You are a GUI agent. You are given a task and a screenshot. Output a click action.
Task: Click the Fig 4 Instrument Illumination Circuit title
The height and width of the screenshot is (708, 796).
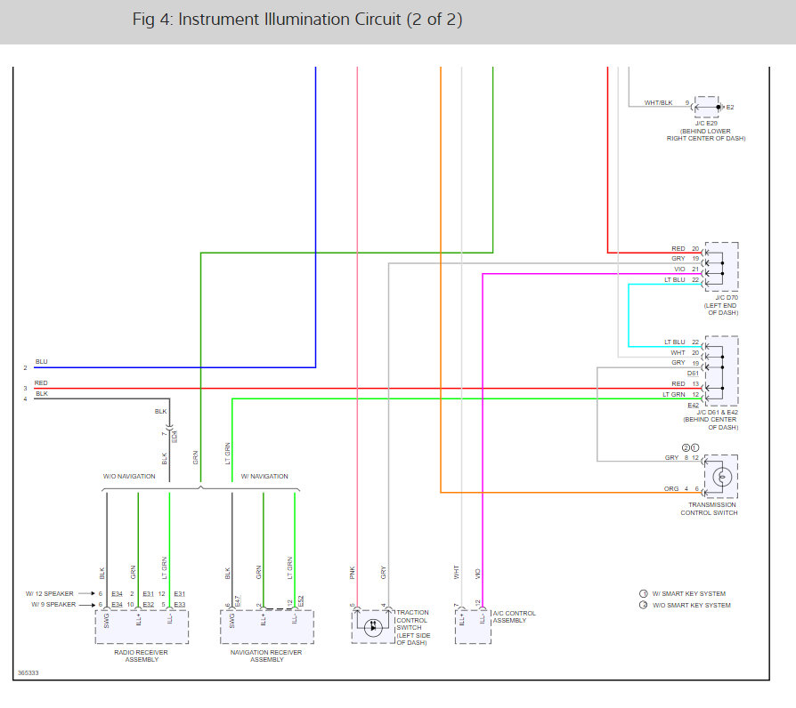[x=297, y=20]
